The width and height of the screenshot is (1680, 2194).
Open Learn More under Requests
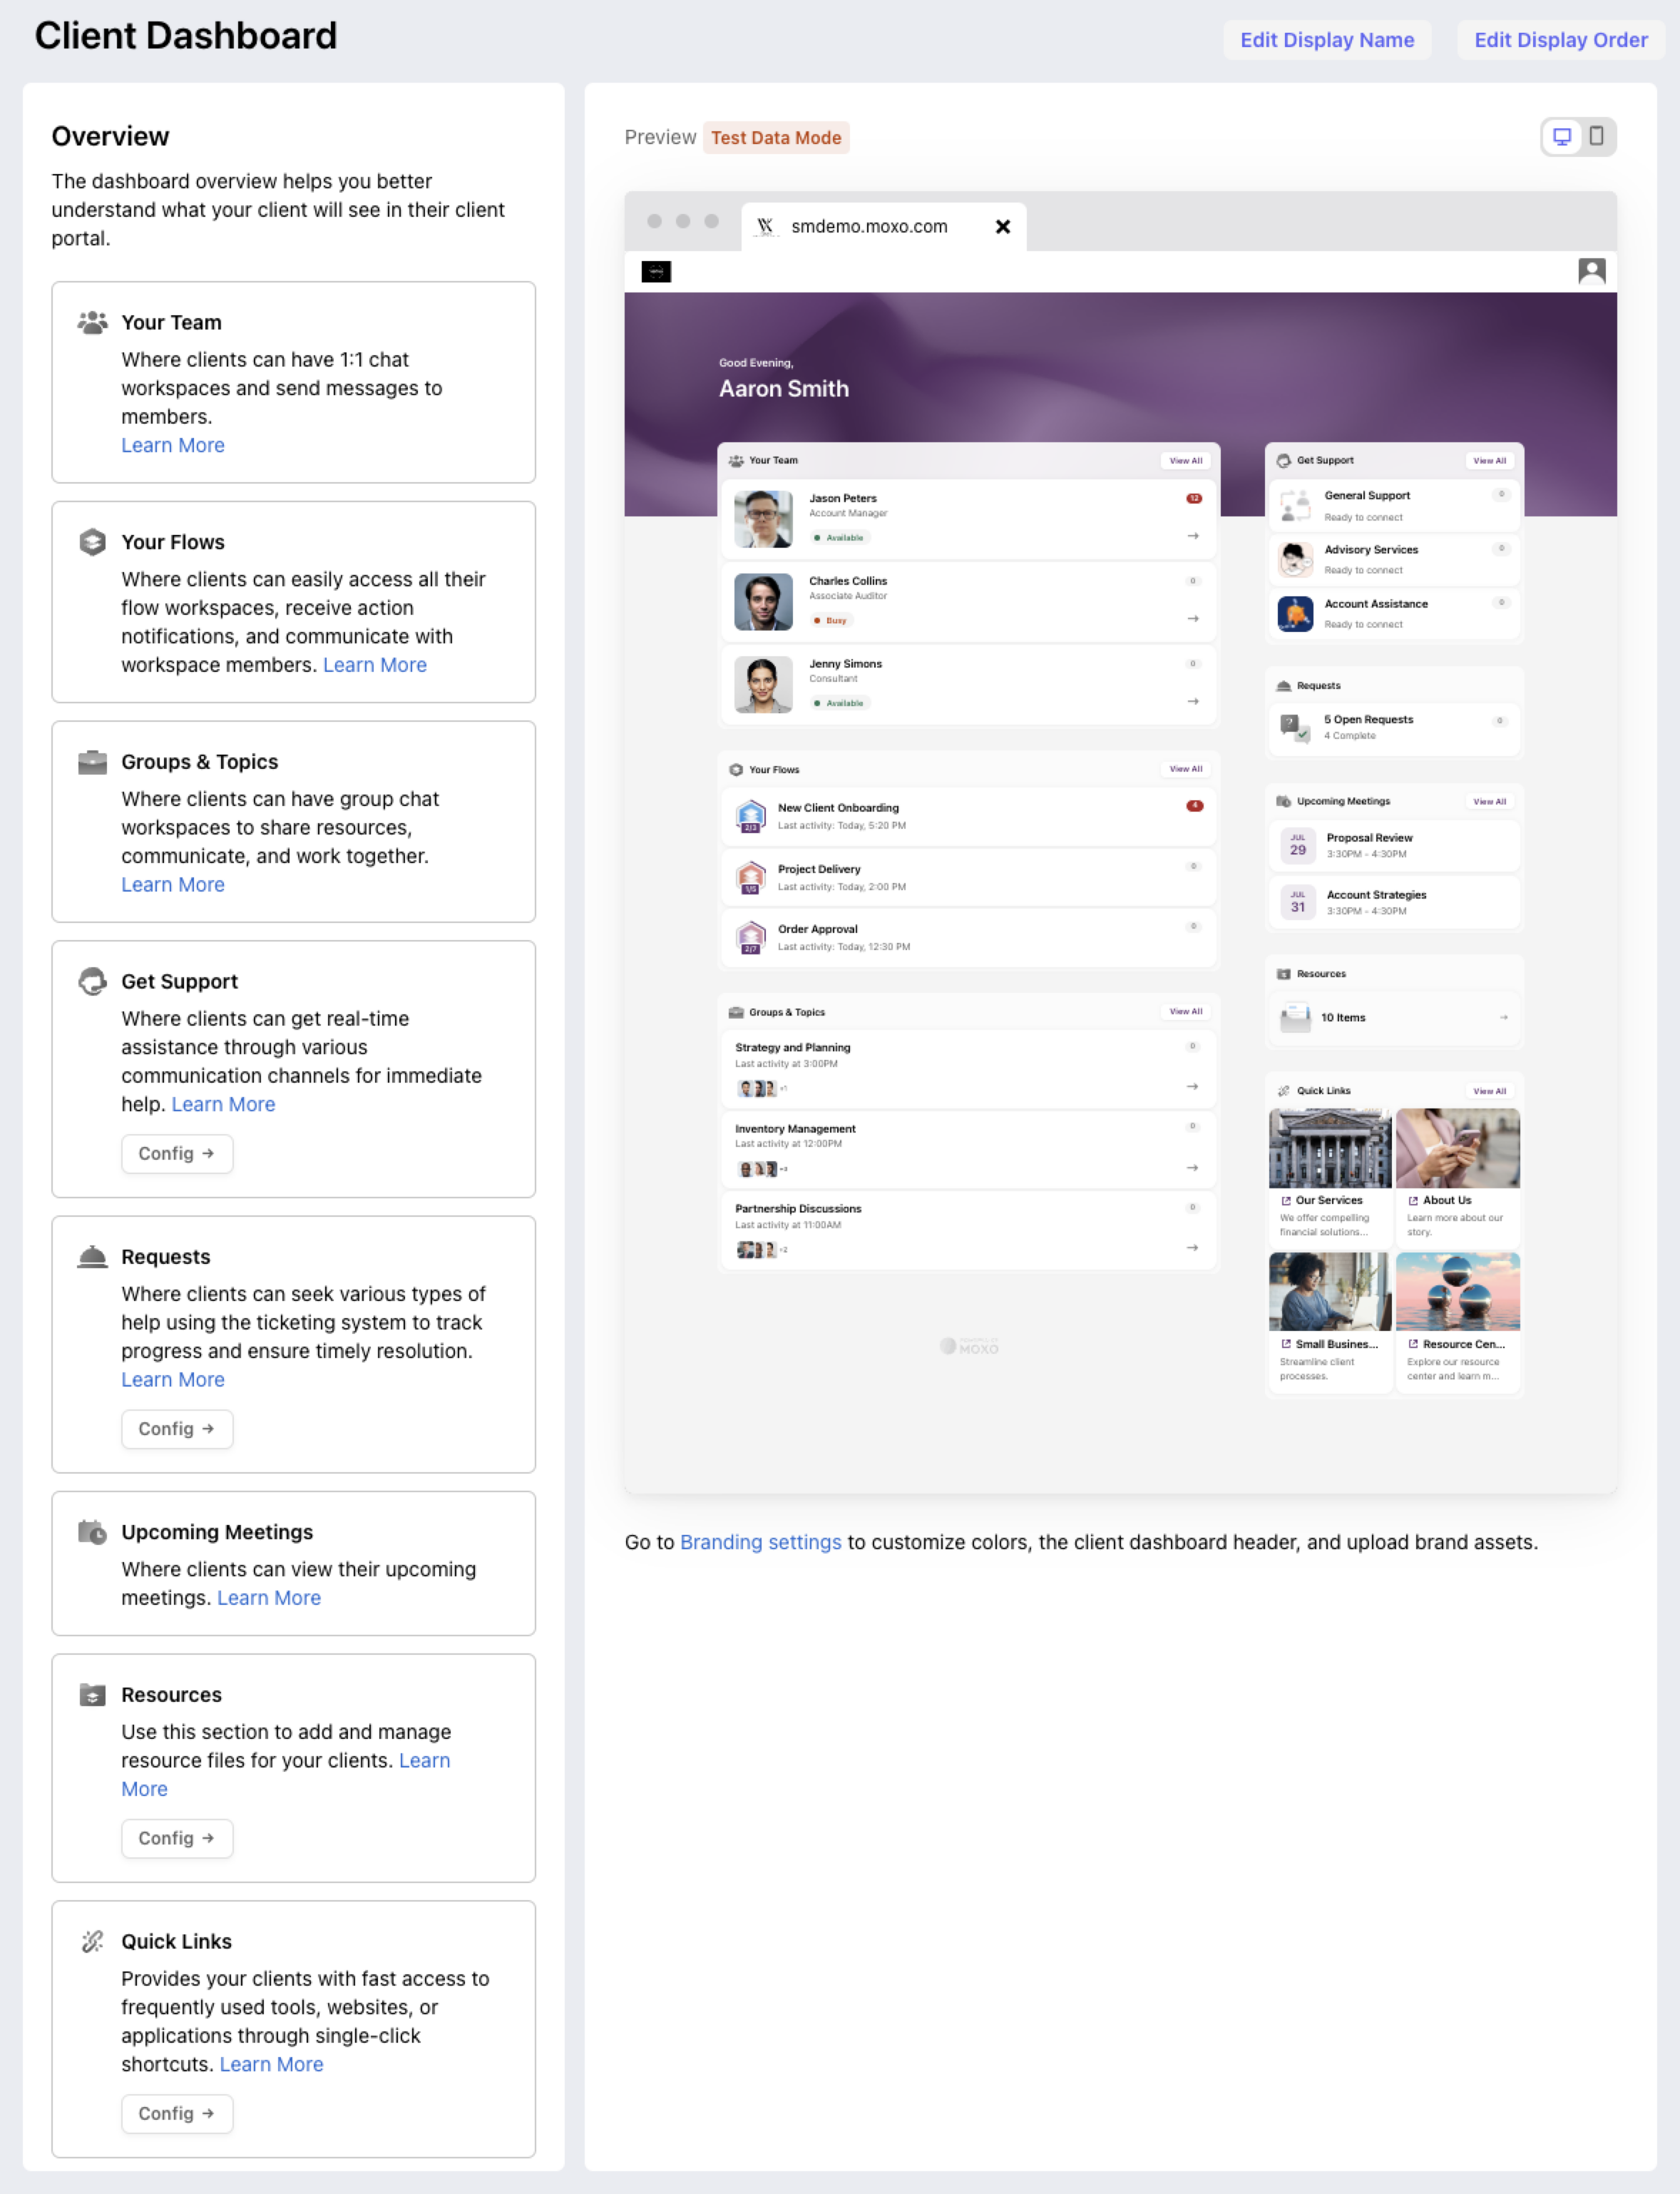173,1379
